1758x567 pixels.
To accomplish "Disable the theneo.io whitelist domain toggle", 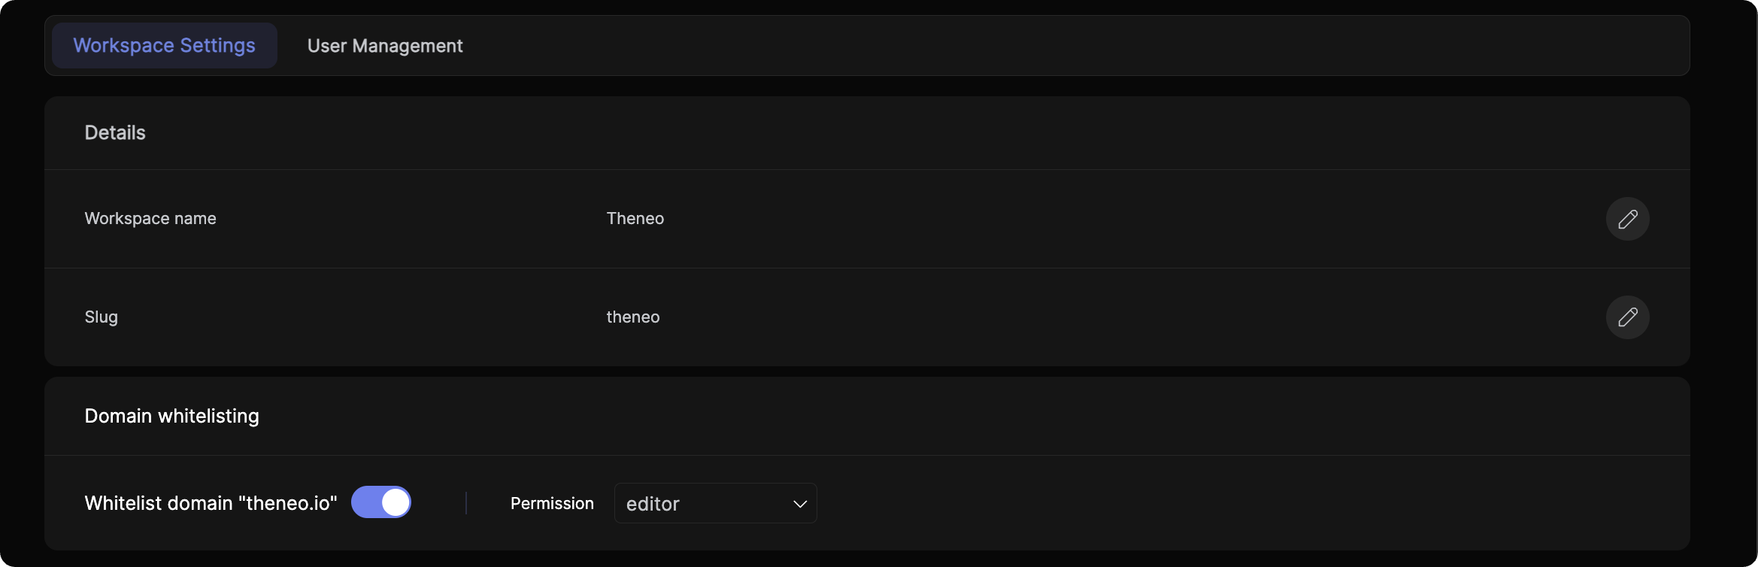I will click(381, 502).
